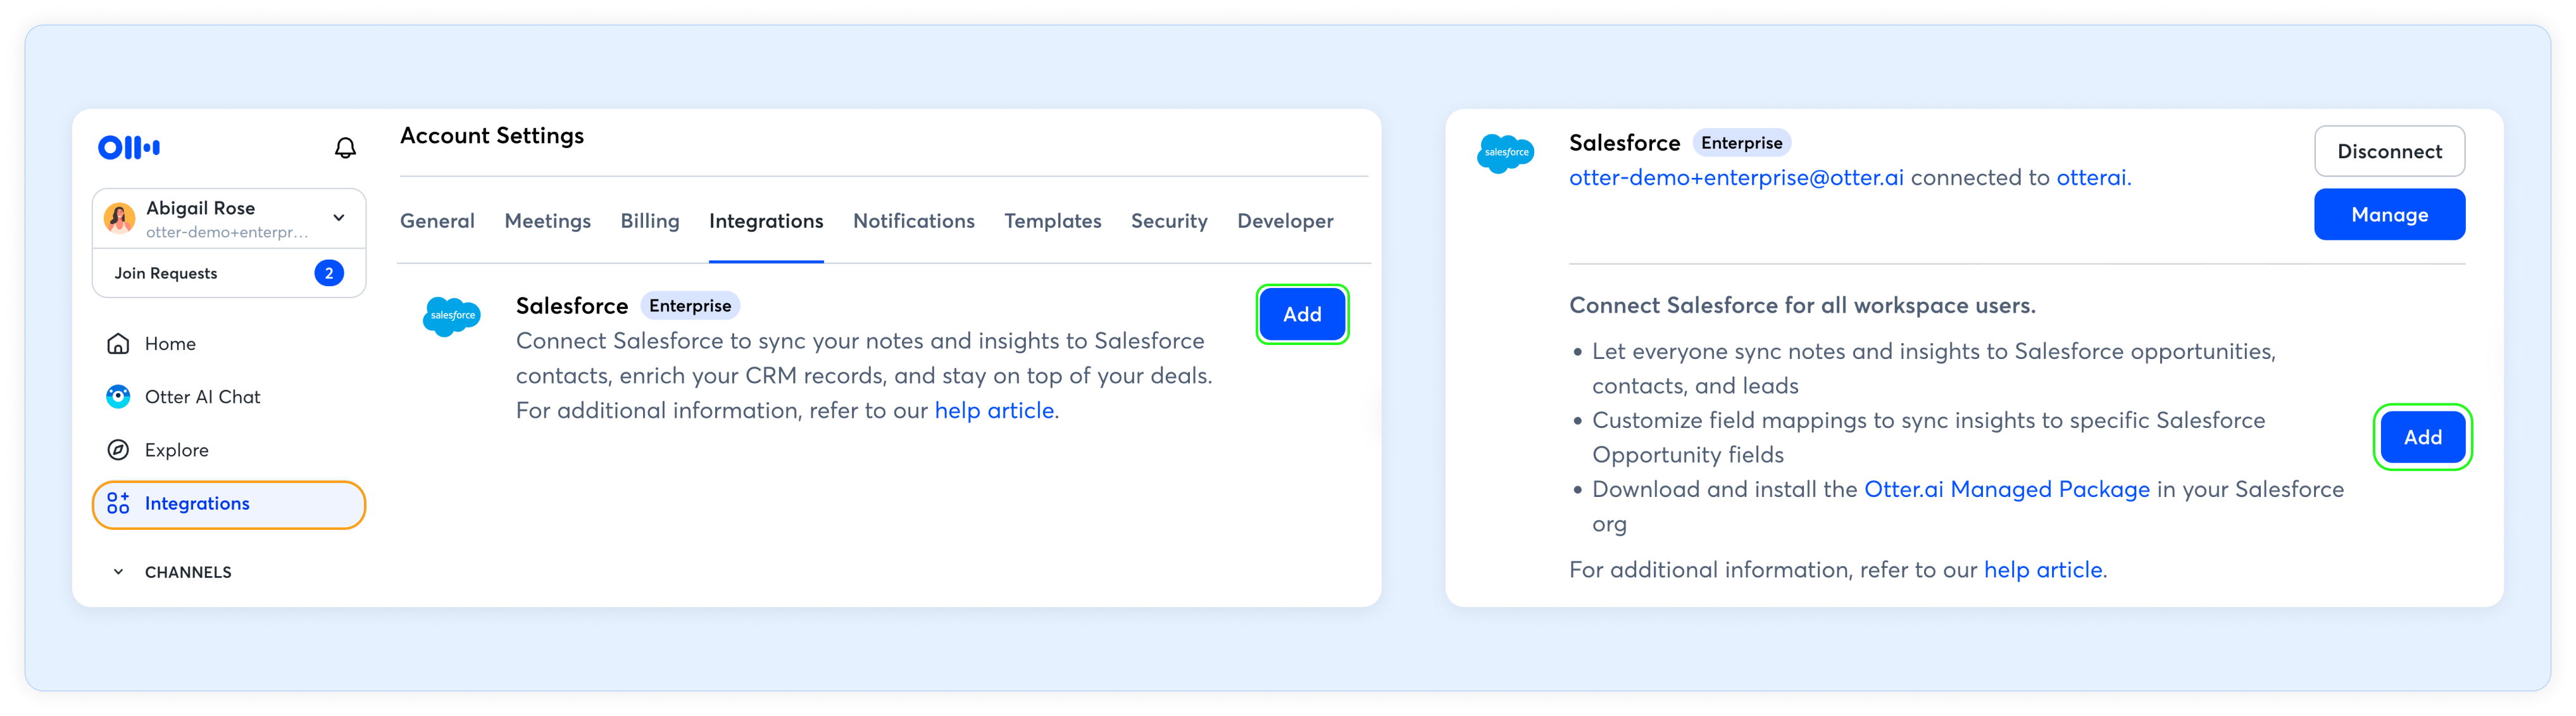Click the Salesforce logo in Account Settings

[x=452, y=316]
